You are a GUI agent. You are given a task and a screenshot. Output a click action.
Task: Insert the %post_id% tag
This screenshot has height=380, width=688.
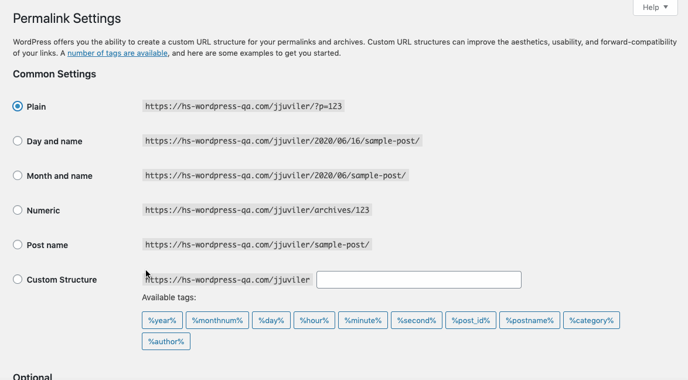(x=471, y=320)
